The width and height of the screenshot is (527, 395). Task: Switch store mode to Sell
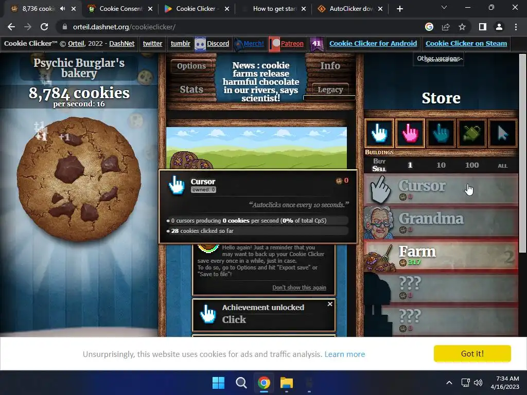379,169
